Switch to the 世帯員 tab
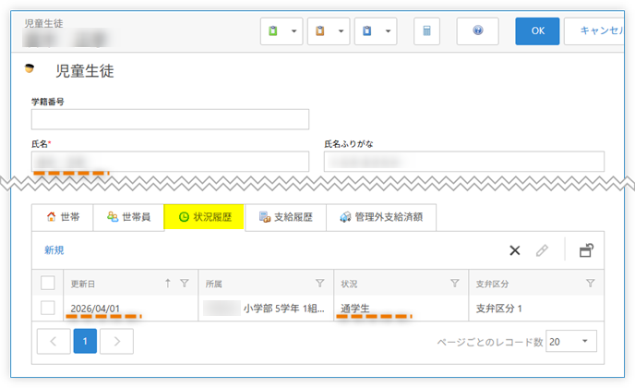 tap(129, 217)
